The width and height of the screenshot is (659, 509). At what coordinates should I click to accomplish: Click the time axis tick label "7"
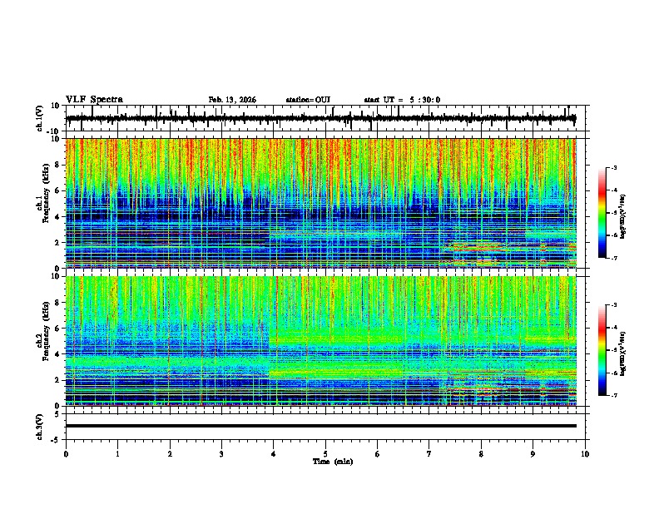429,454
